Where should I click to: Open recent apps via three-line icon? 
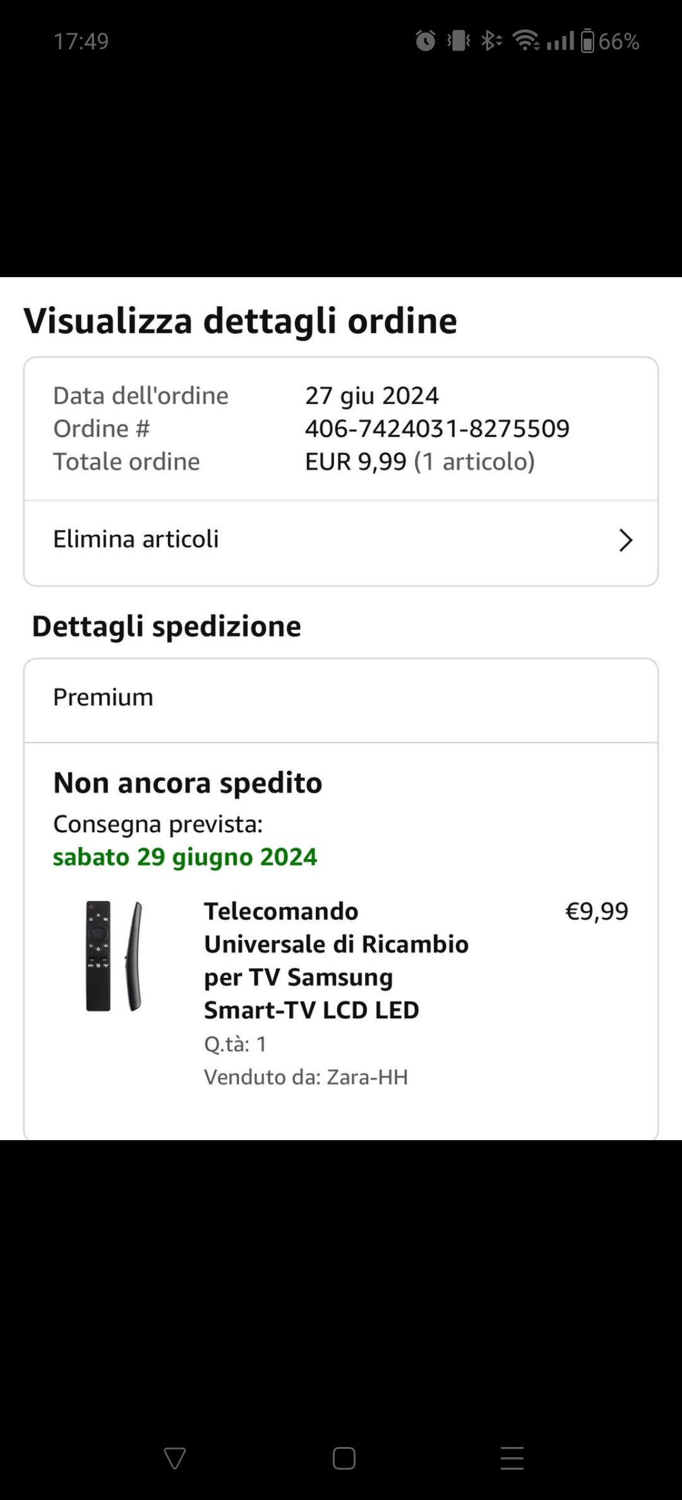pos(512,1458)
